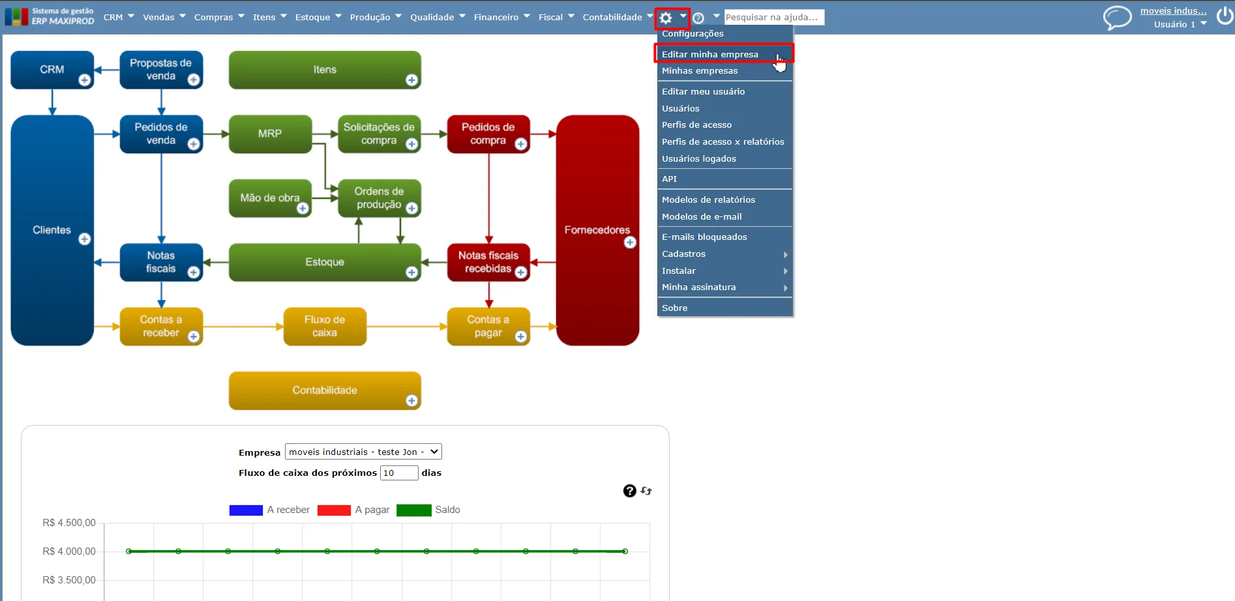Click the Pesquisar na ajuda search field
Image resolution: width=1235 pixels, height=601 pixels.
[x=774, y=18]
